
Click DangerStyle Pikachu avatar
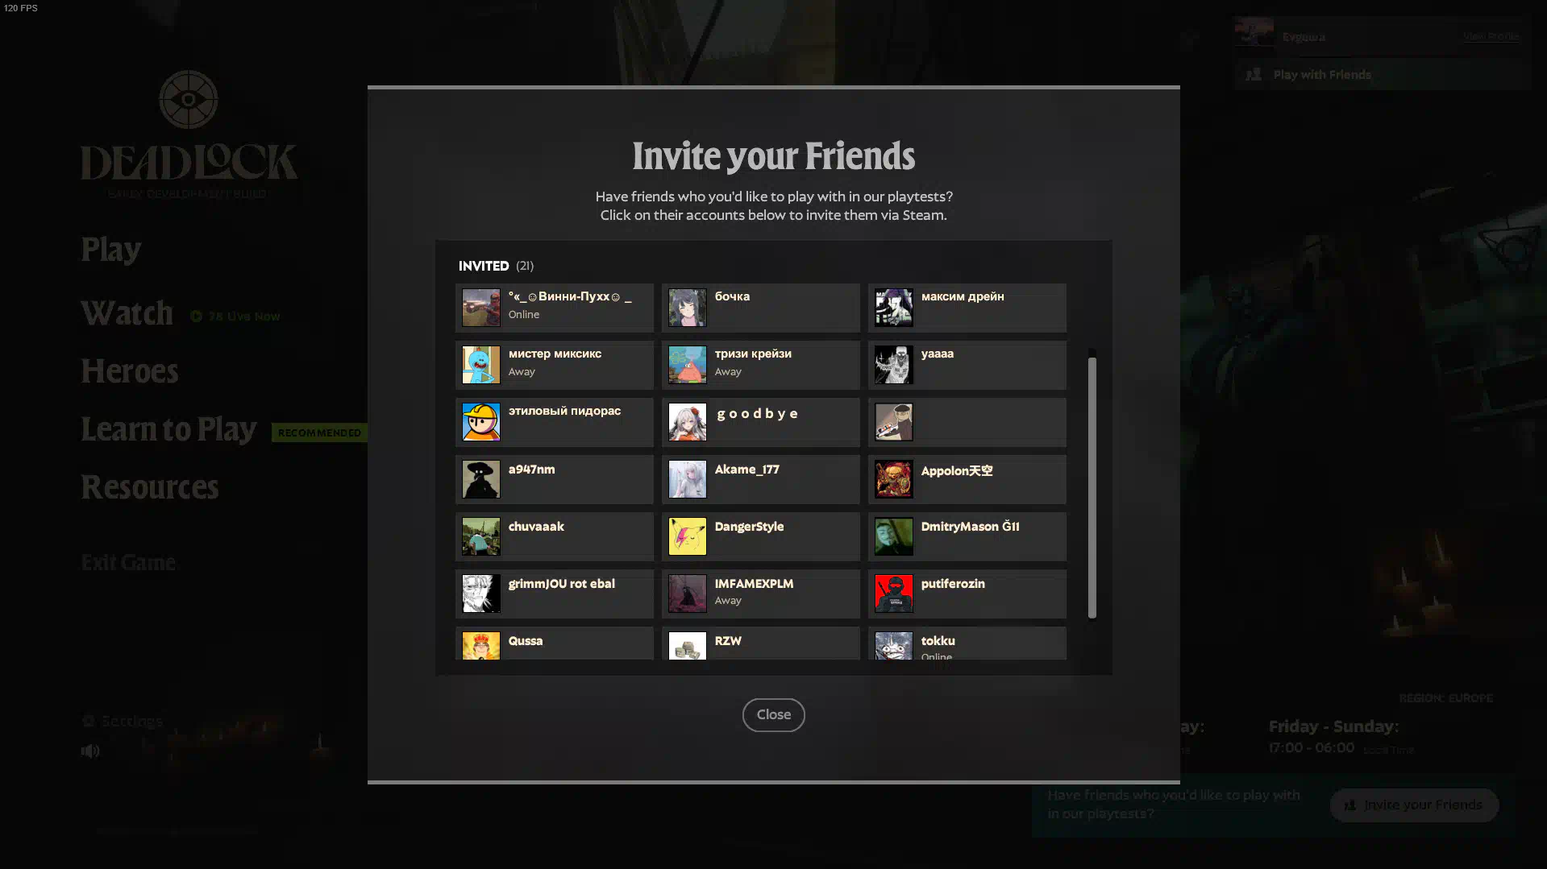pyautogui.click(x=687, y=536)
